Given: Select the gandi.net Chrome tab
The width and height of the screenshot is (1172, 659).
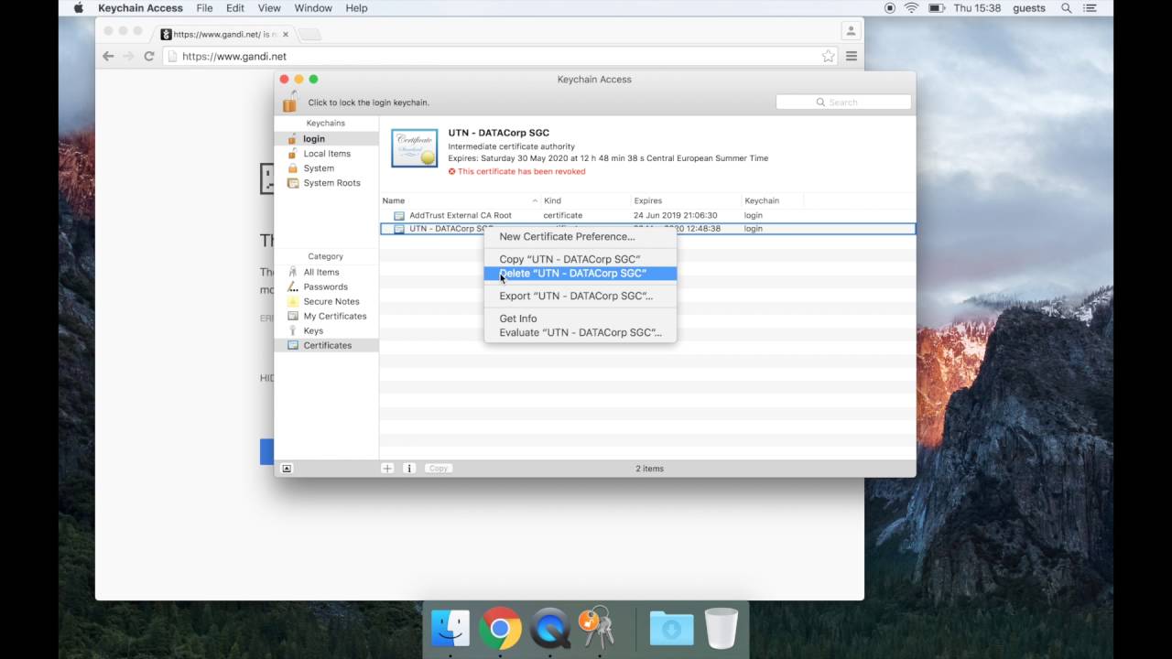Looking at the screenshot, I should click(224, 34).
